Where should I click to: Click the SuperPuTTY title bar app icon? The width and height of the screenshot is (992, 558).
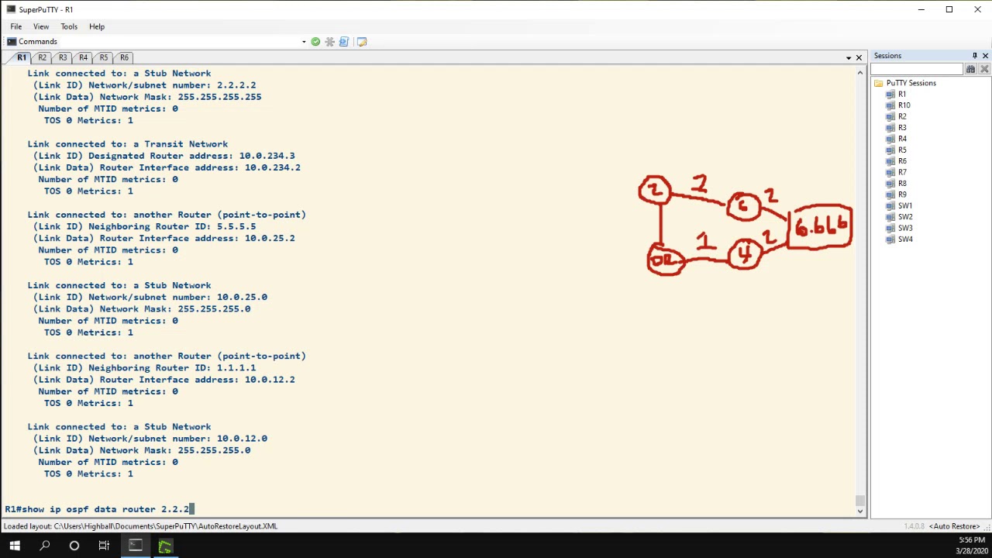[x=11, y=9]
